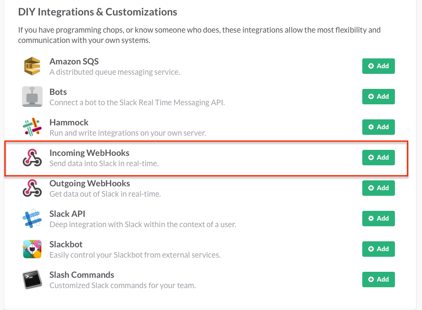This screenshot has width=422, height=310.
Task: Click the Amazon SQS crate icon
Action: (32, 66)
